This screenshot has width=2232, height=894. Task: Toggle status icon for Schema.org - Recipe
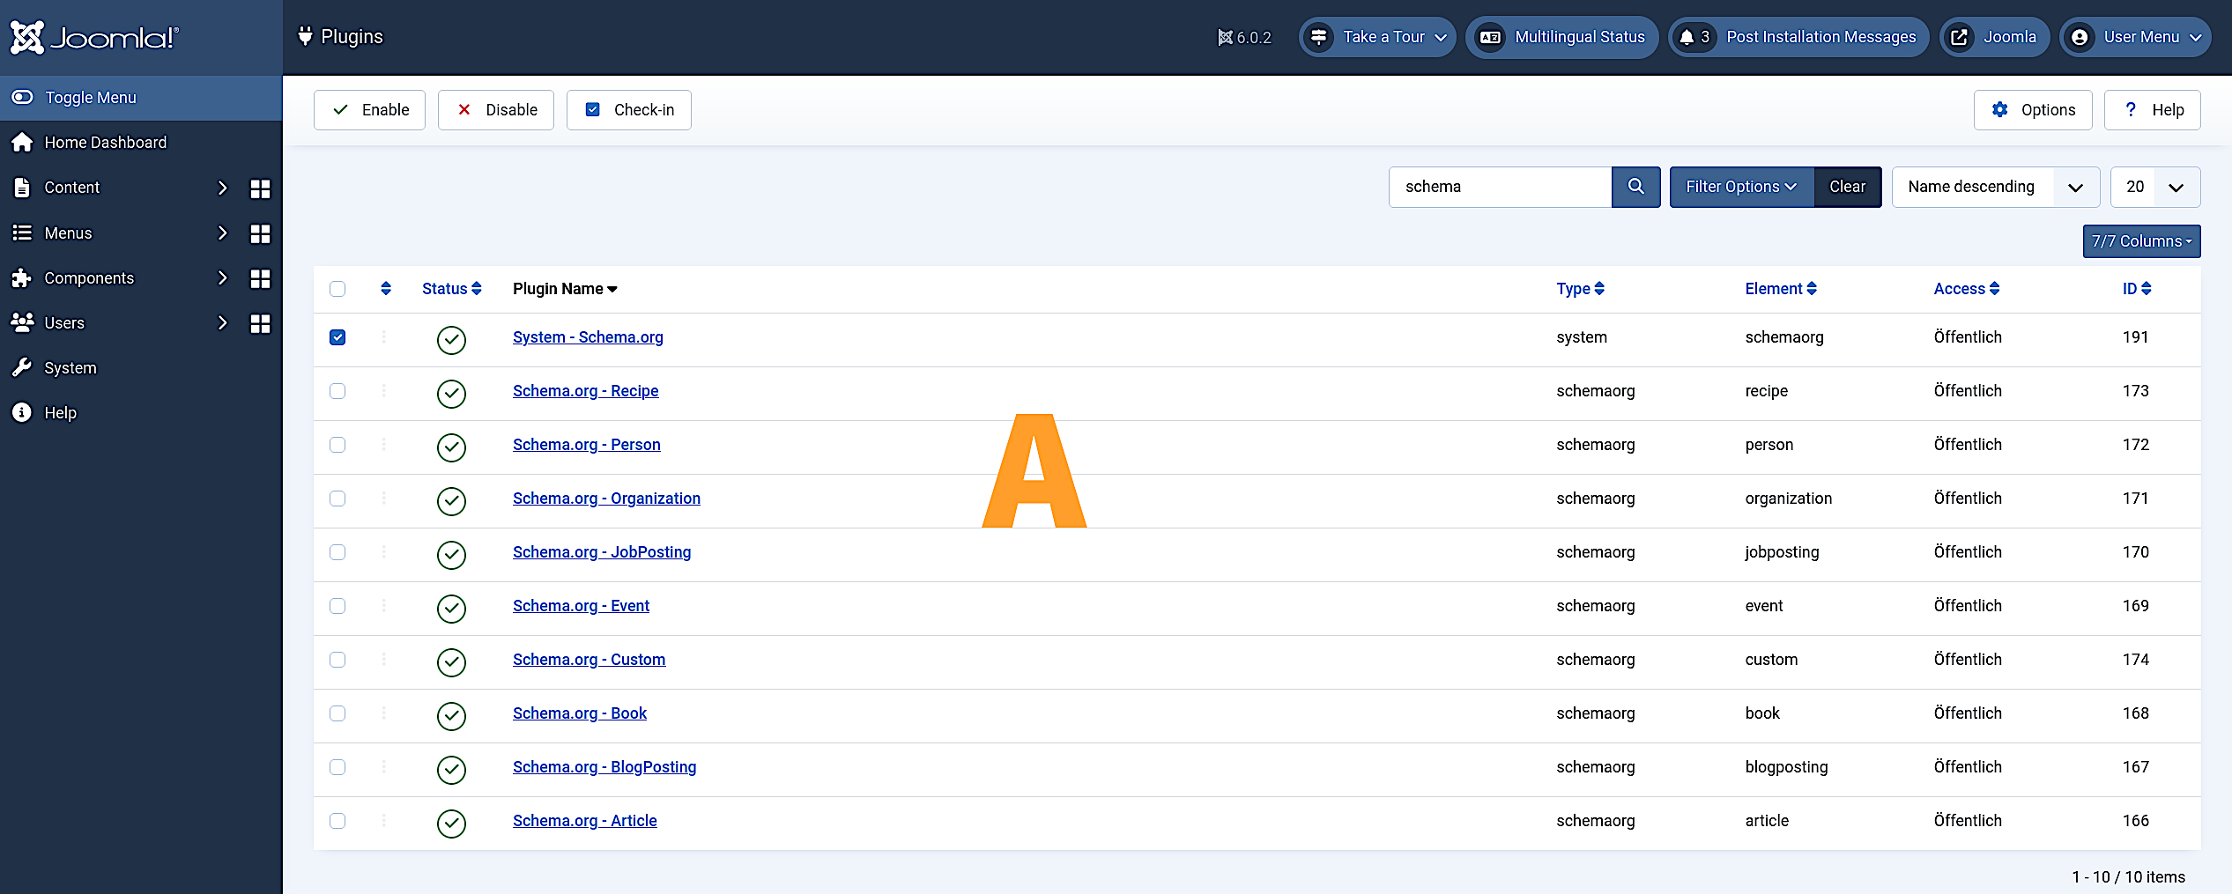click(x=451, y=393)
